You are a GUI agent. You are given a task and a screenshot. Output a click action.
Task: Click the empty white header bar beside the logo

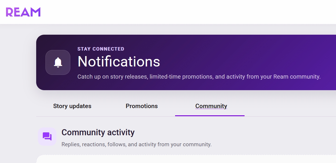[188, 12]
